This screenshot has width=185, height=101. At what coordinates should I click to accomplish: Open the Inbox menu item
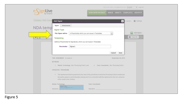pyautogui.click(x=110, y=13)
